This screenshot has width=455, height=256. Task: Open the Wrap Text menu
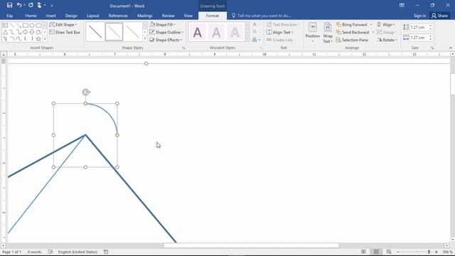point(328,33)
